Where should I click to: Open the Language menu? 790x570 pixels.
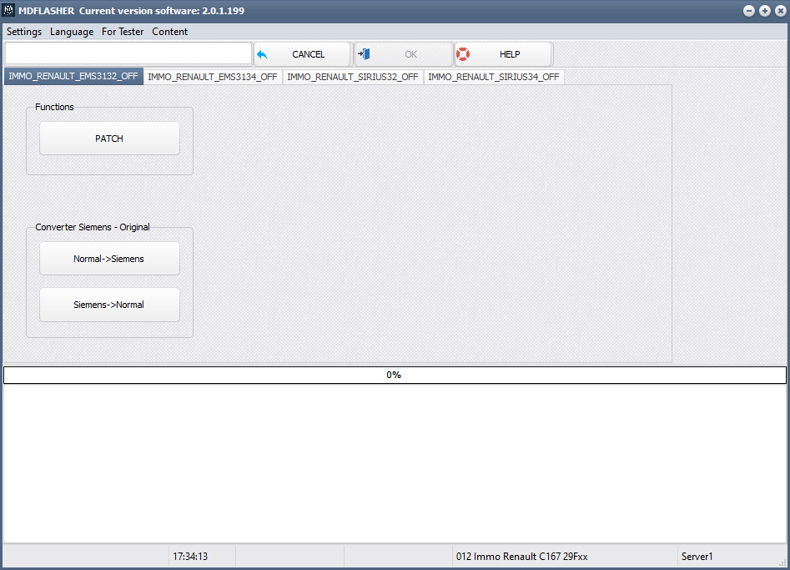(x=72, y=32)
